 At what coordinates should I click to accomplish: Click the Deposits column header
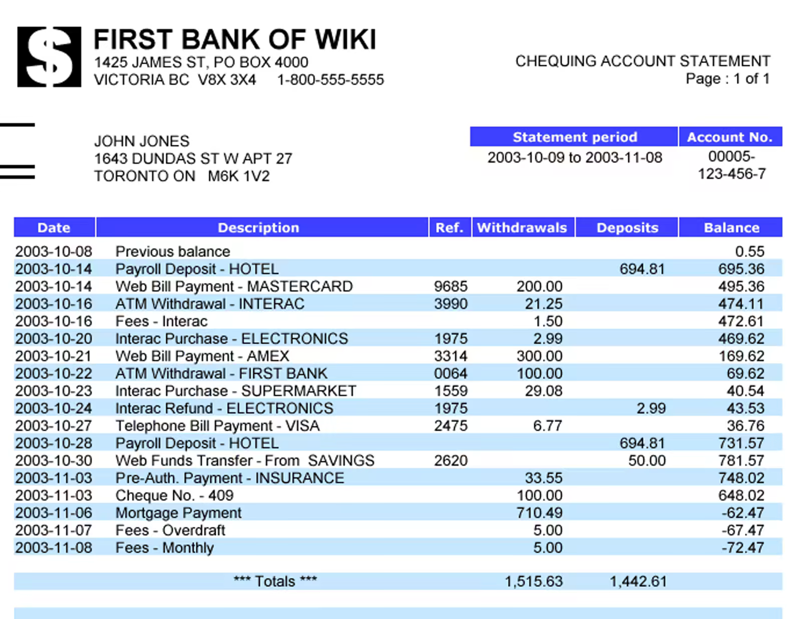pos(627,227)
